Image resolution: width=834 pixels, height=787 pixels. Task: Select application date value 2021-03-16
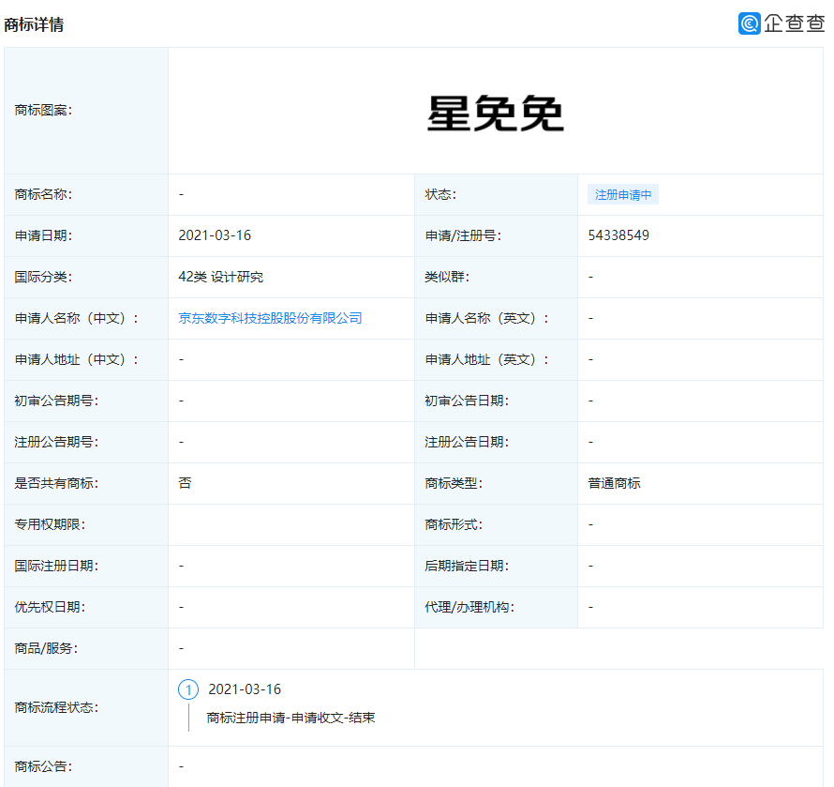point(215,235)
